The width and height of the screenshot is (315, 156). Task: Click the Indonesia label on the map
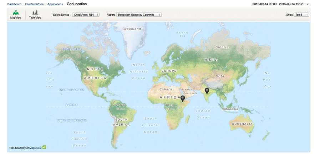230,109
